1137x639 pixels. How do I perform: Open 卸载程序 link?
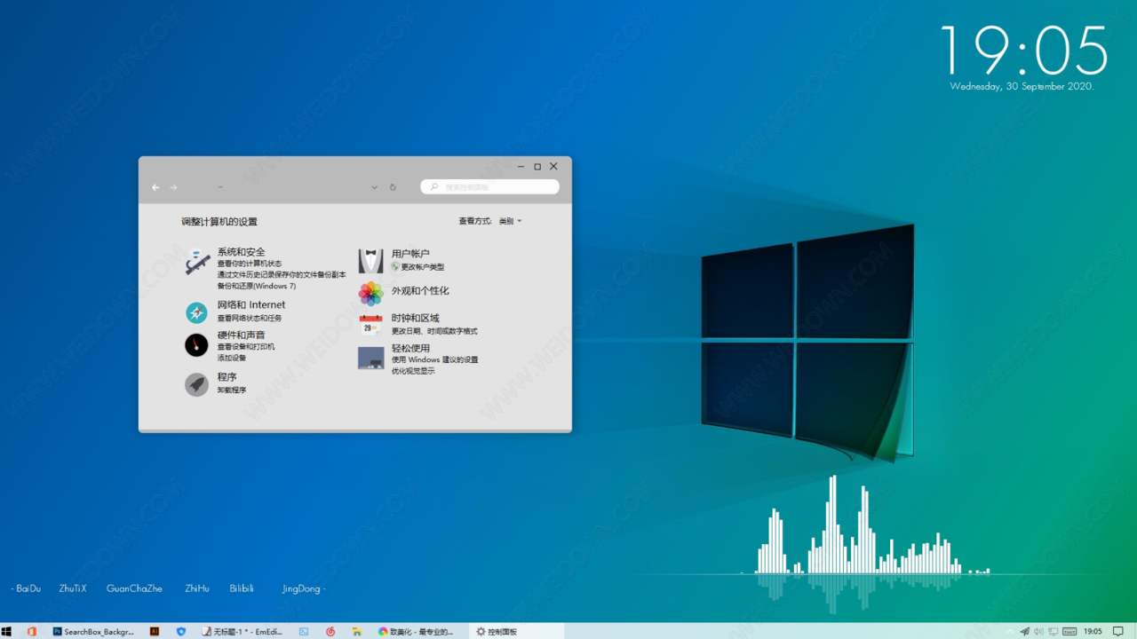click(232, 390)
